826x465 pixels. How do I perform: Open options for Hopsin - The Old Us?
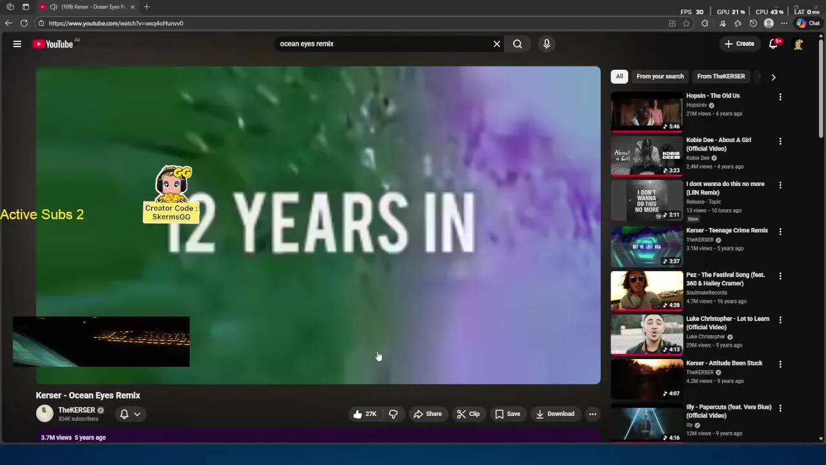(780, 97)
